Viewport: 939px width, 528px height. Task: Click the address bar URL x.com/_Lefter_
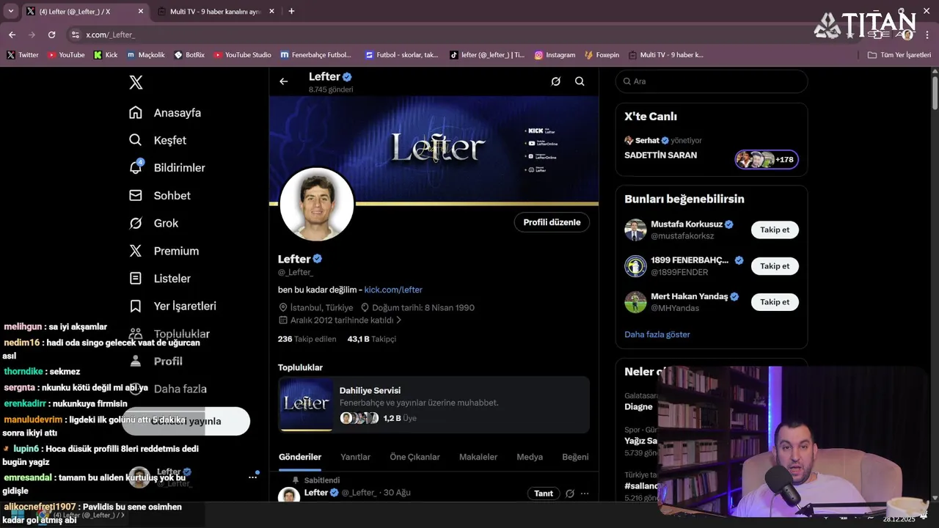(110, 34)
